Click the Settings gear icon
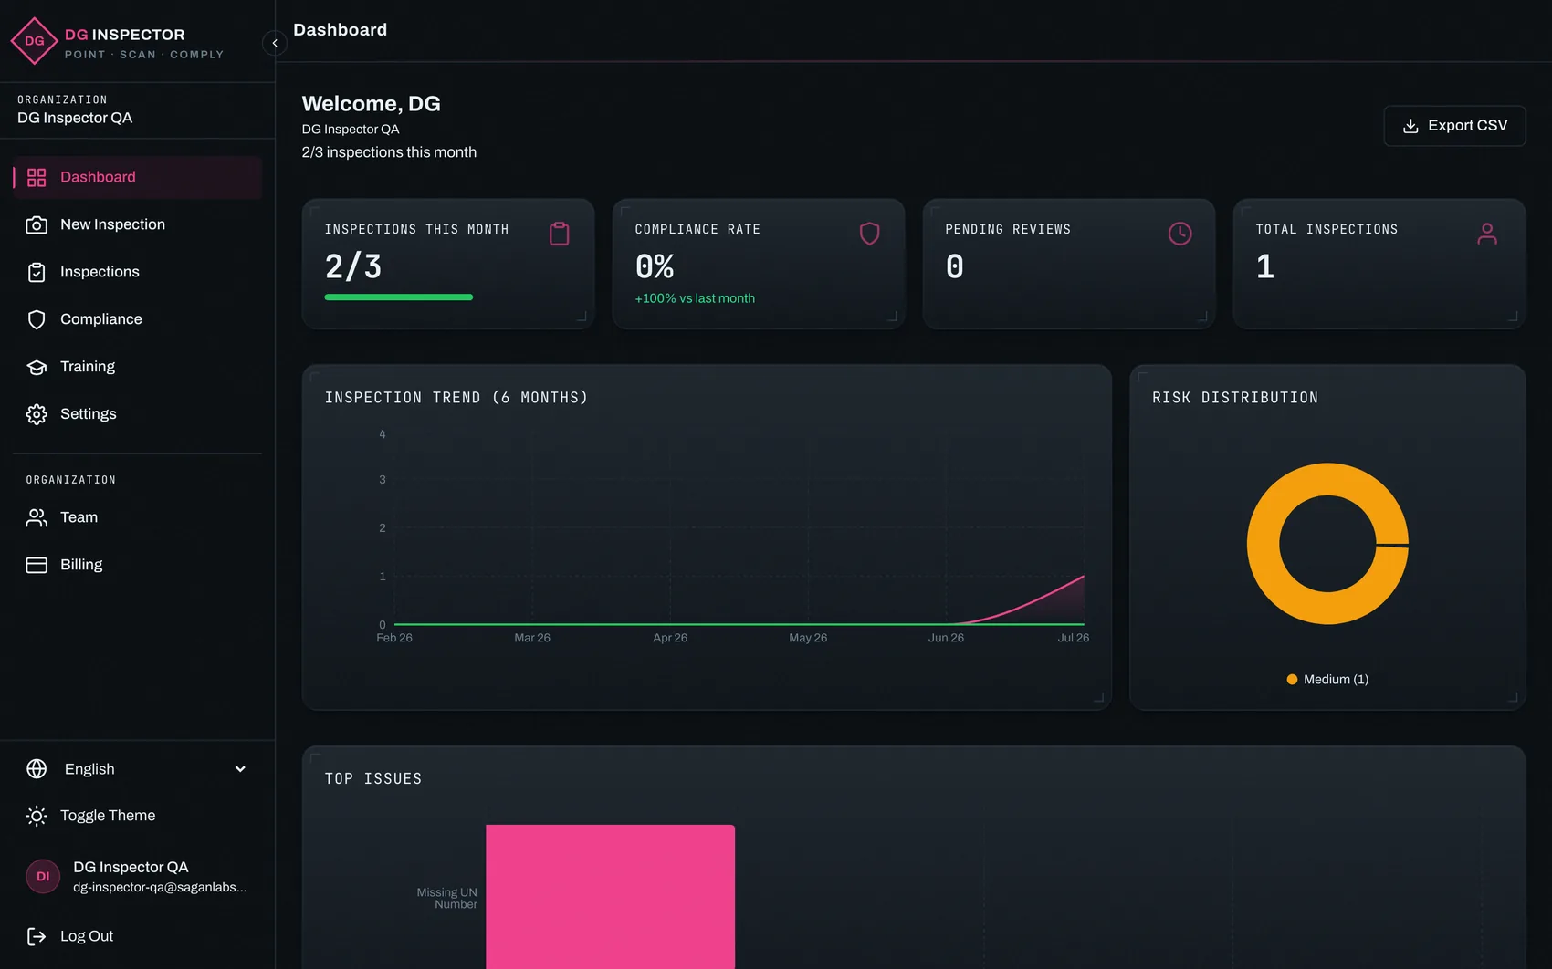Viewport: 1552px width, 969px height. [x=37, y=414]
